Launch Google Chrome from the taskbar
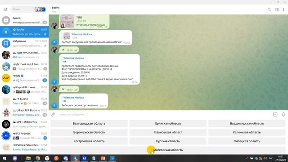The image size is (288, 162). point(38,158)
